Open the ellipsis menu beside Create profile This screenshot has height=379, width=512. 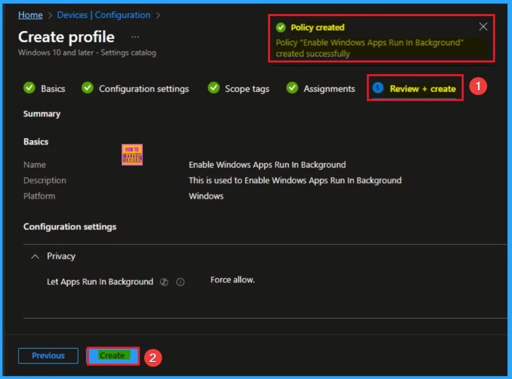(x=135, y=37)
